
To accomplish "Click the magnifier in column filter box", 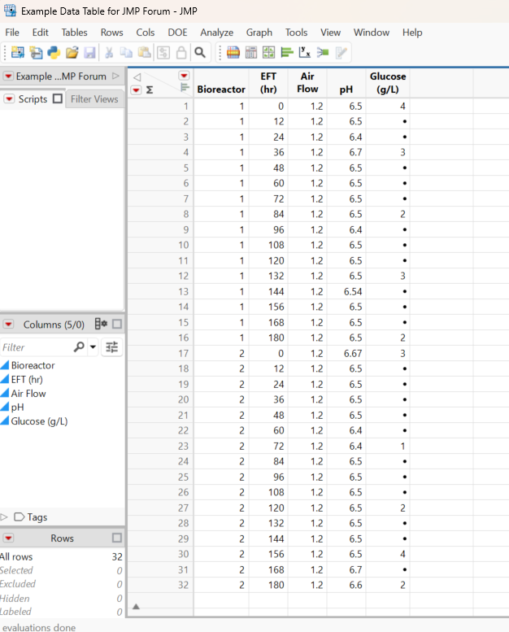I will tap(79, 347).
